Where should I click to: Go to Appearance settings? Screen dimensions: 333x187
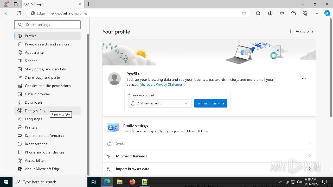47,52
